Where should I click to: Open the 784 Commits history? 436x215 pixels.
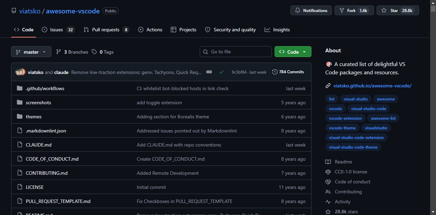(288, 72)
